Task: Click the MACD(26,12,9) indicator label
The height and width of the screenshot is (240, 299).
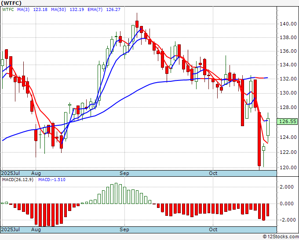Action: (18, 180)
